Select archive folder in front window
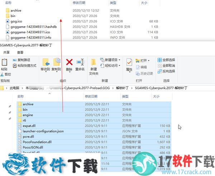This screenshot has width=215, height=176. pos(94,104)
